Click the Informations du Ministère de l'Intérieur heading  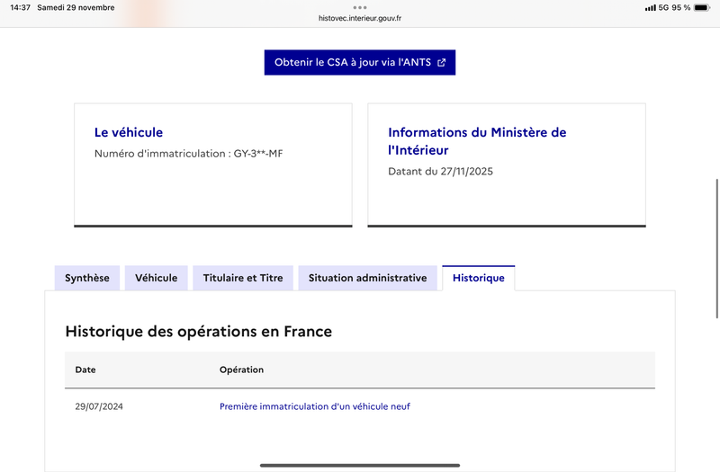477,141
